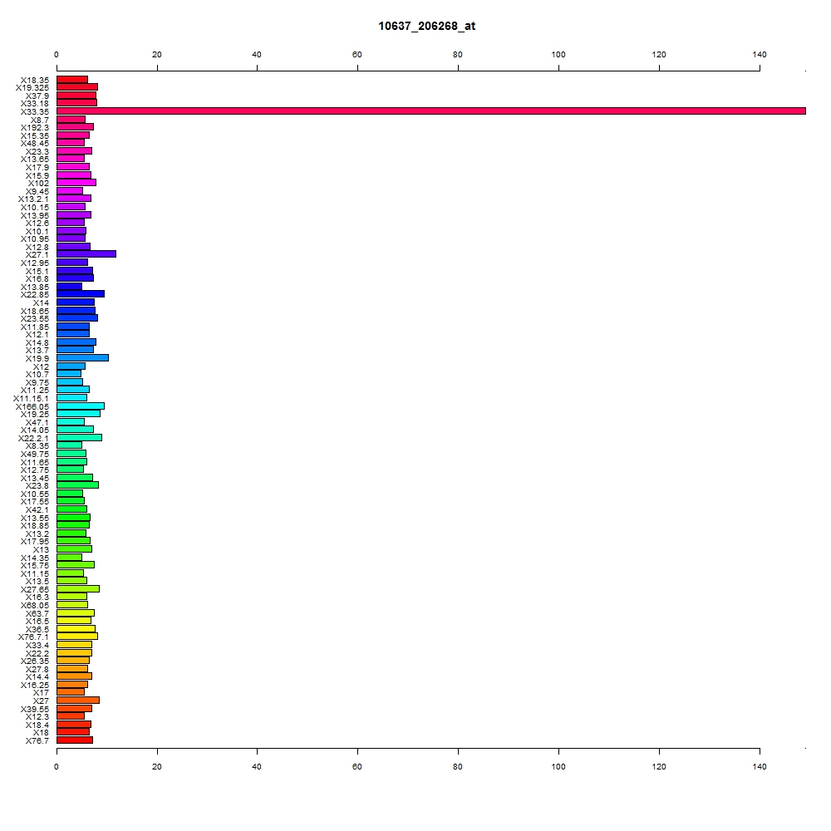
Task: Click the X27 row label
Action: [41, 701]
